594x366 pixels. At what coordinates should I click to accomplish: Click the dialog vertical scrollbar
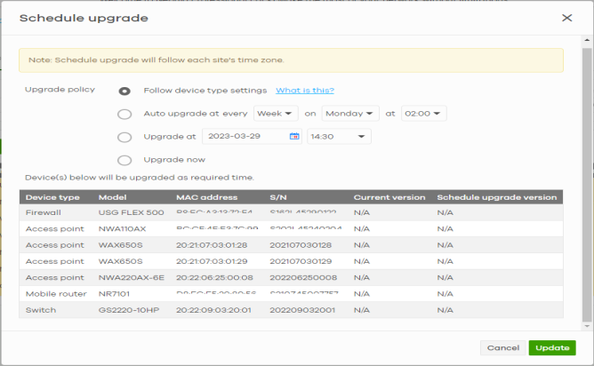[588, 178]
